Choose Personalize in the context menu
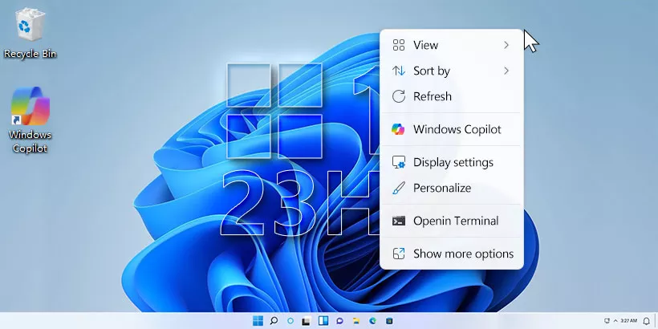Image resolution: width=658 pixels, height=329 pixels. 451,188
